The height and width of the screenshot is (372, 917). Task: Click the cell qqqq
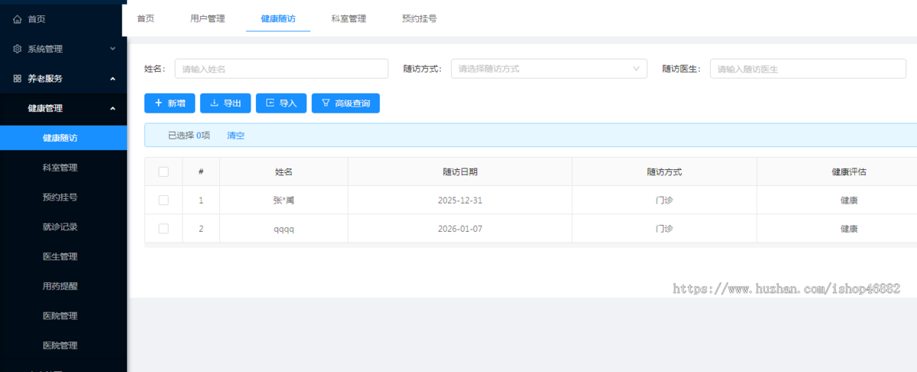point(284,229)
